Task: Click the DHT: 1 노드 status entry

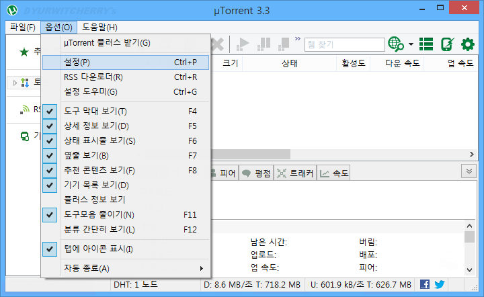Action: pos(136,284)
